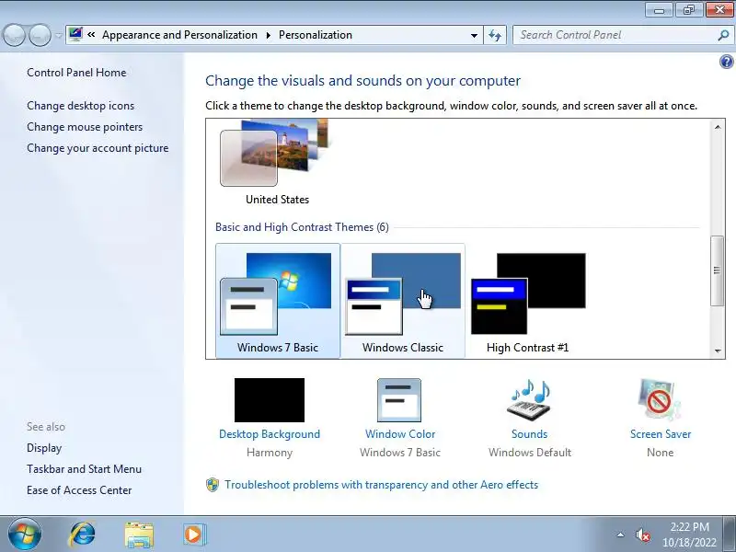The height and width of the screenshot is (552, 736).
Task: Click Basic and High Contrast Themes heading
Action: pyautogui.click(x=302, y=227)
